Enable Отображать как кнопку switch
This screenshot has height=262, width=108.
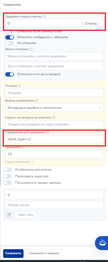[8, 170]
